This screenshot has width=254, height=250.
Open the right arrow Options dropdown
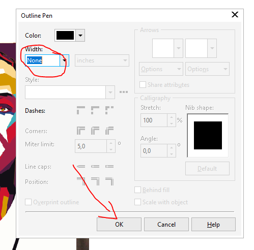[207, 69]
